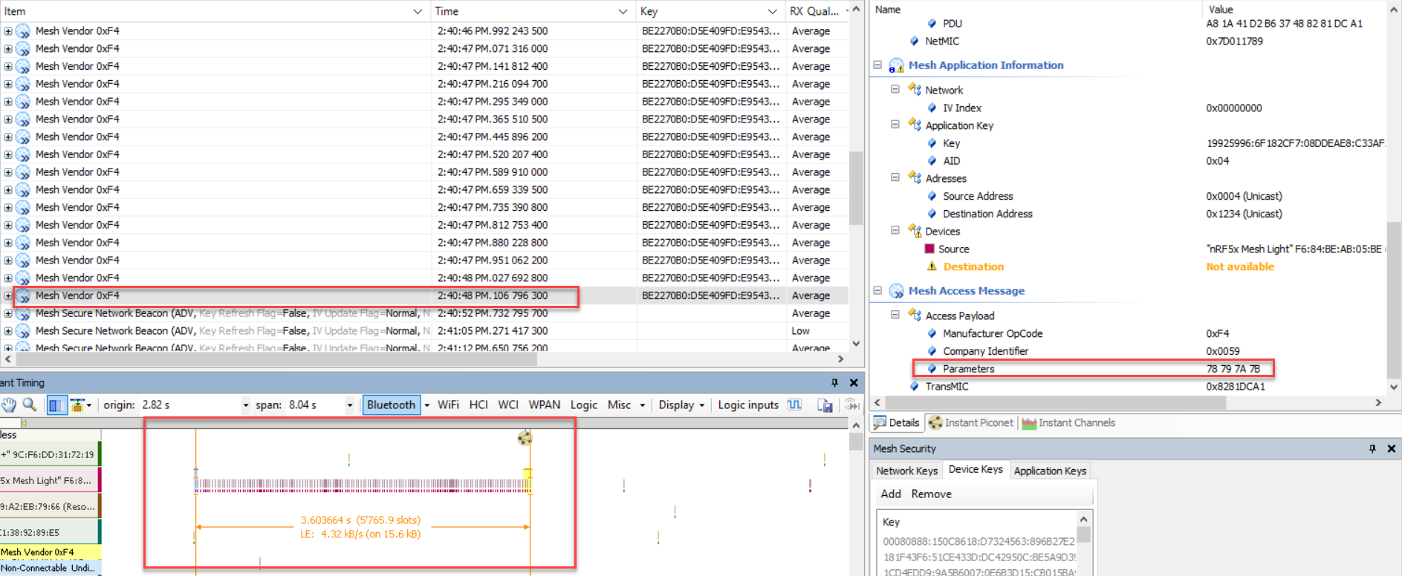Click the cursor marker tool icon

(x=77, y=405)
